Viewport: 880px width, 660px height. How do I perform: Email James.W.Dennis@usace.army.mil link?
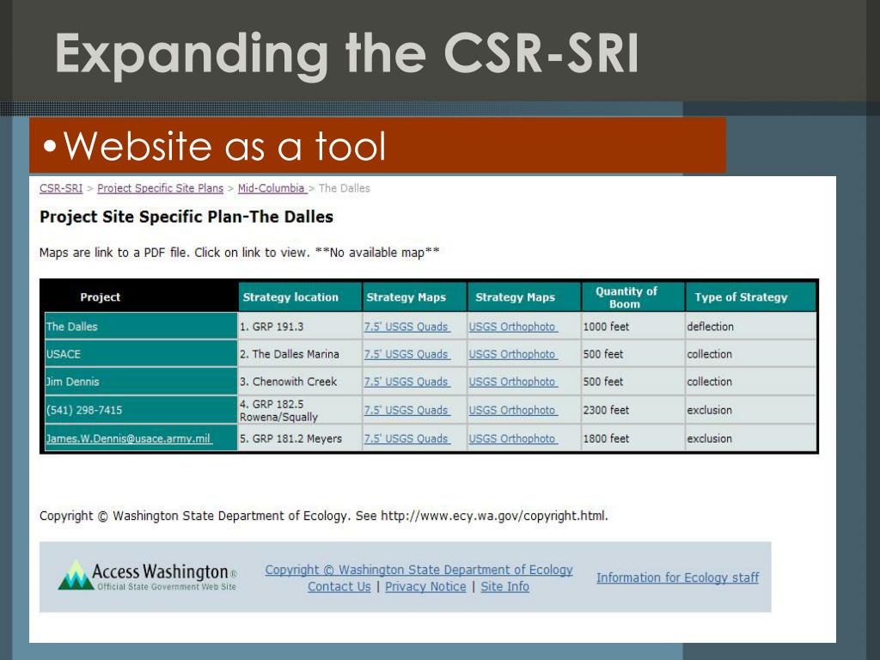129,439
